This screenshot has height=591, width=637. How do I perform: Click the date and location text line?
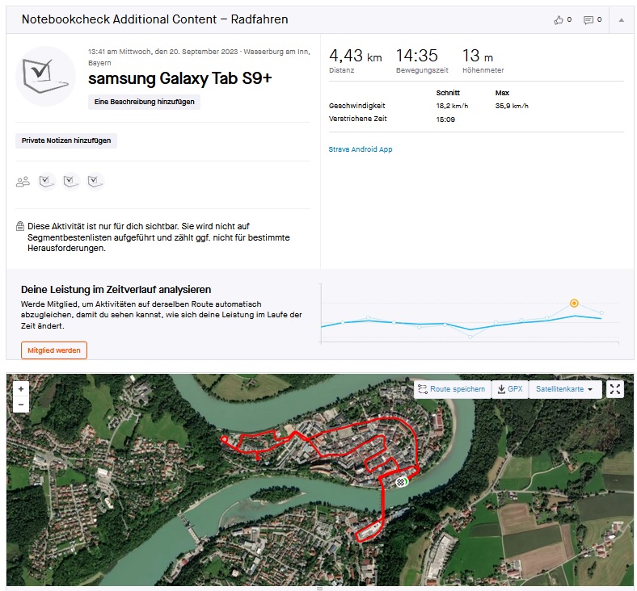tap(199, 57)
